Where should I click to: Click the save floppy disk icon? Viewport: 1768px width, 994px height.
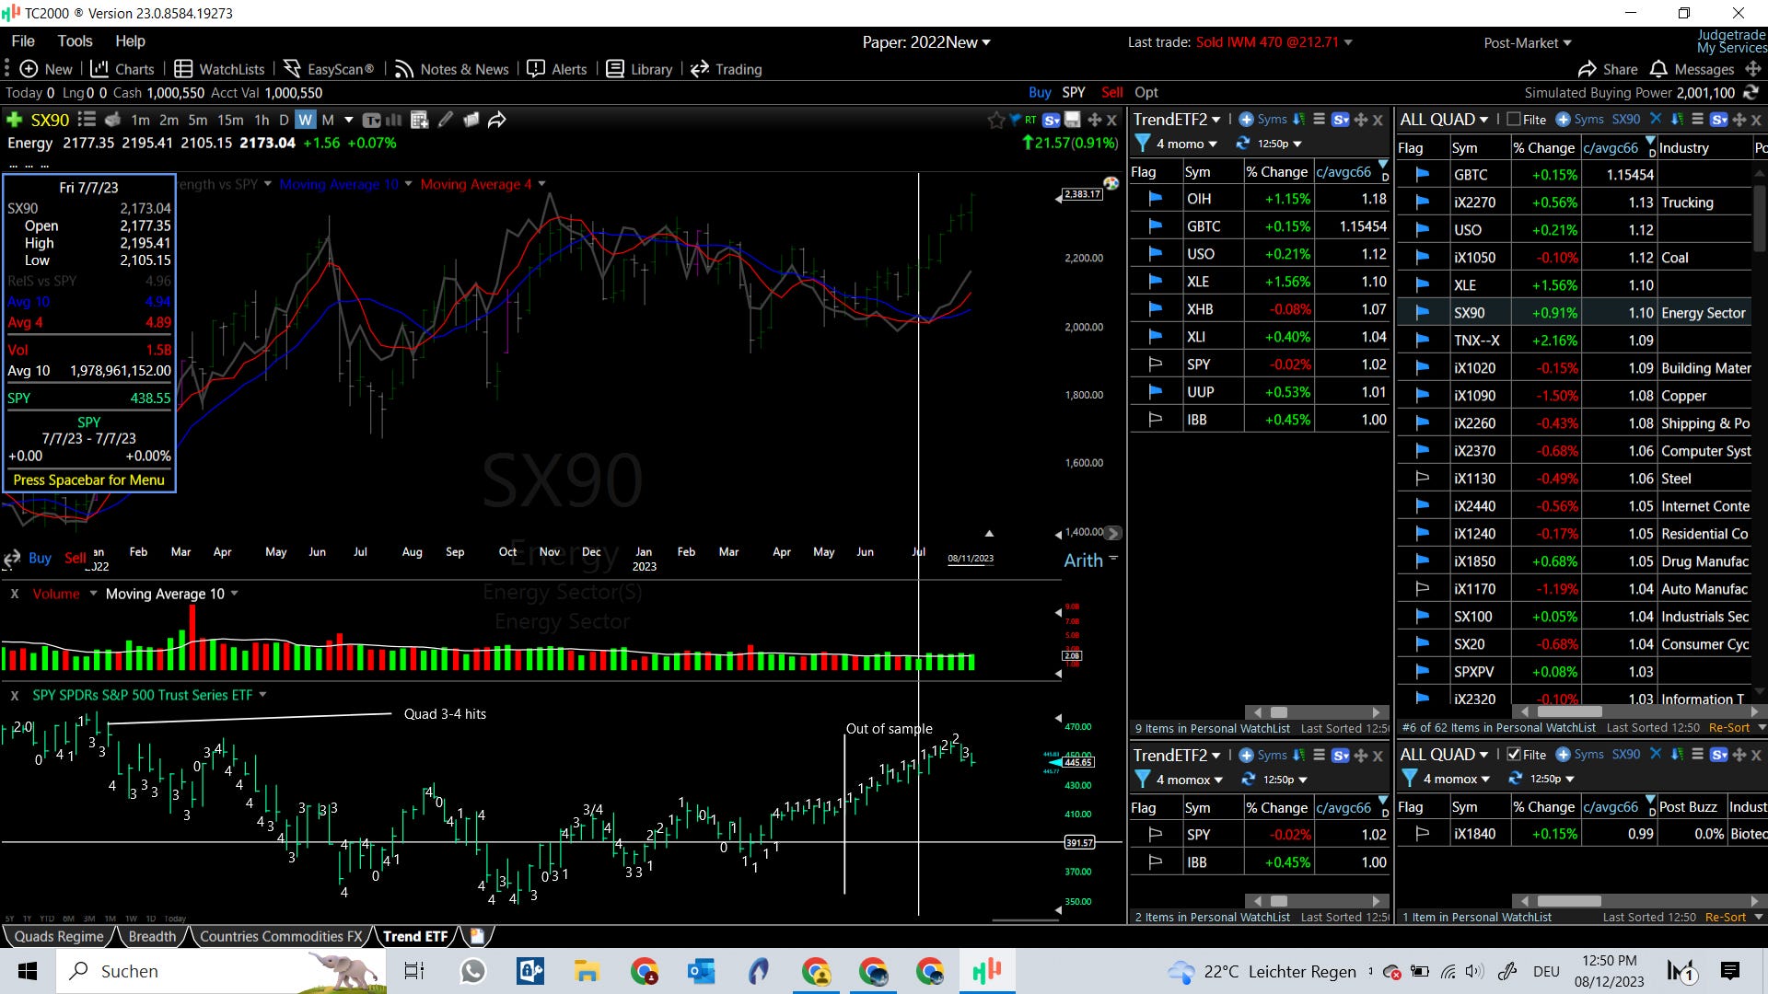point(1073,120)
